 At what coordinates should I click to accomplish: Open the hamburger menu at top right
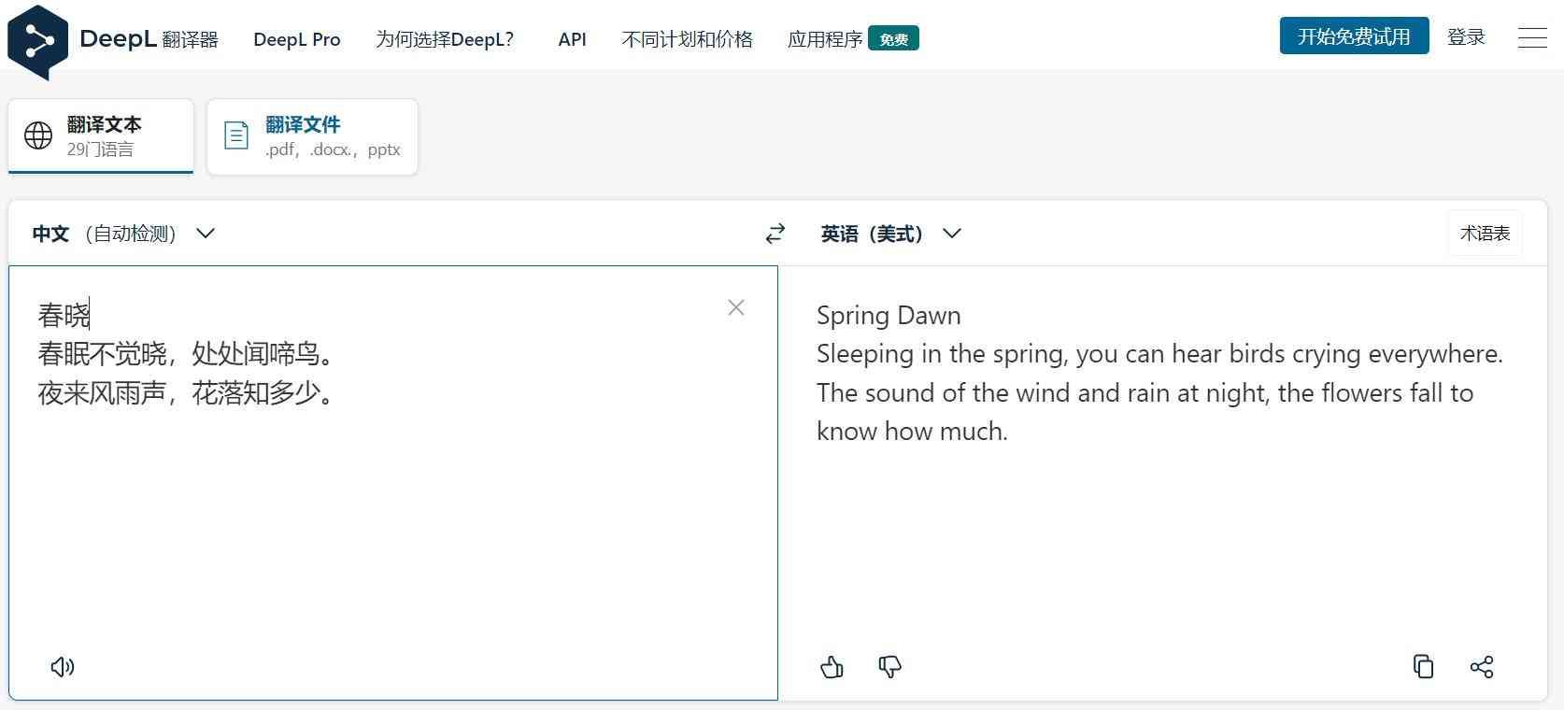click(x=1532, y=37)
